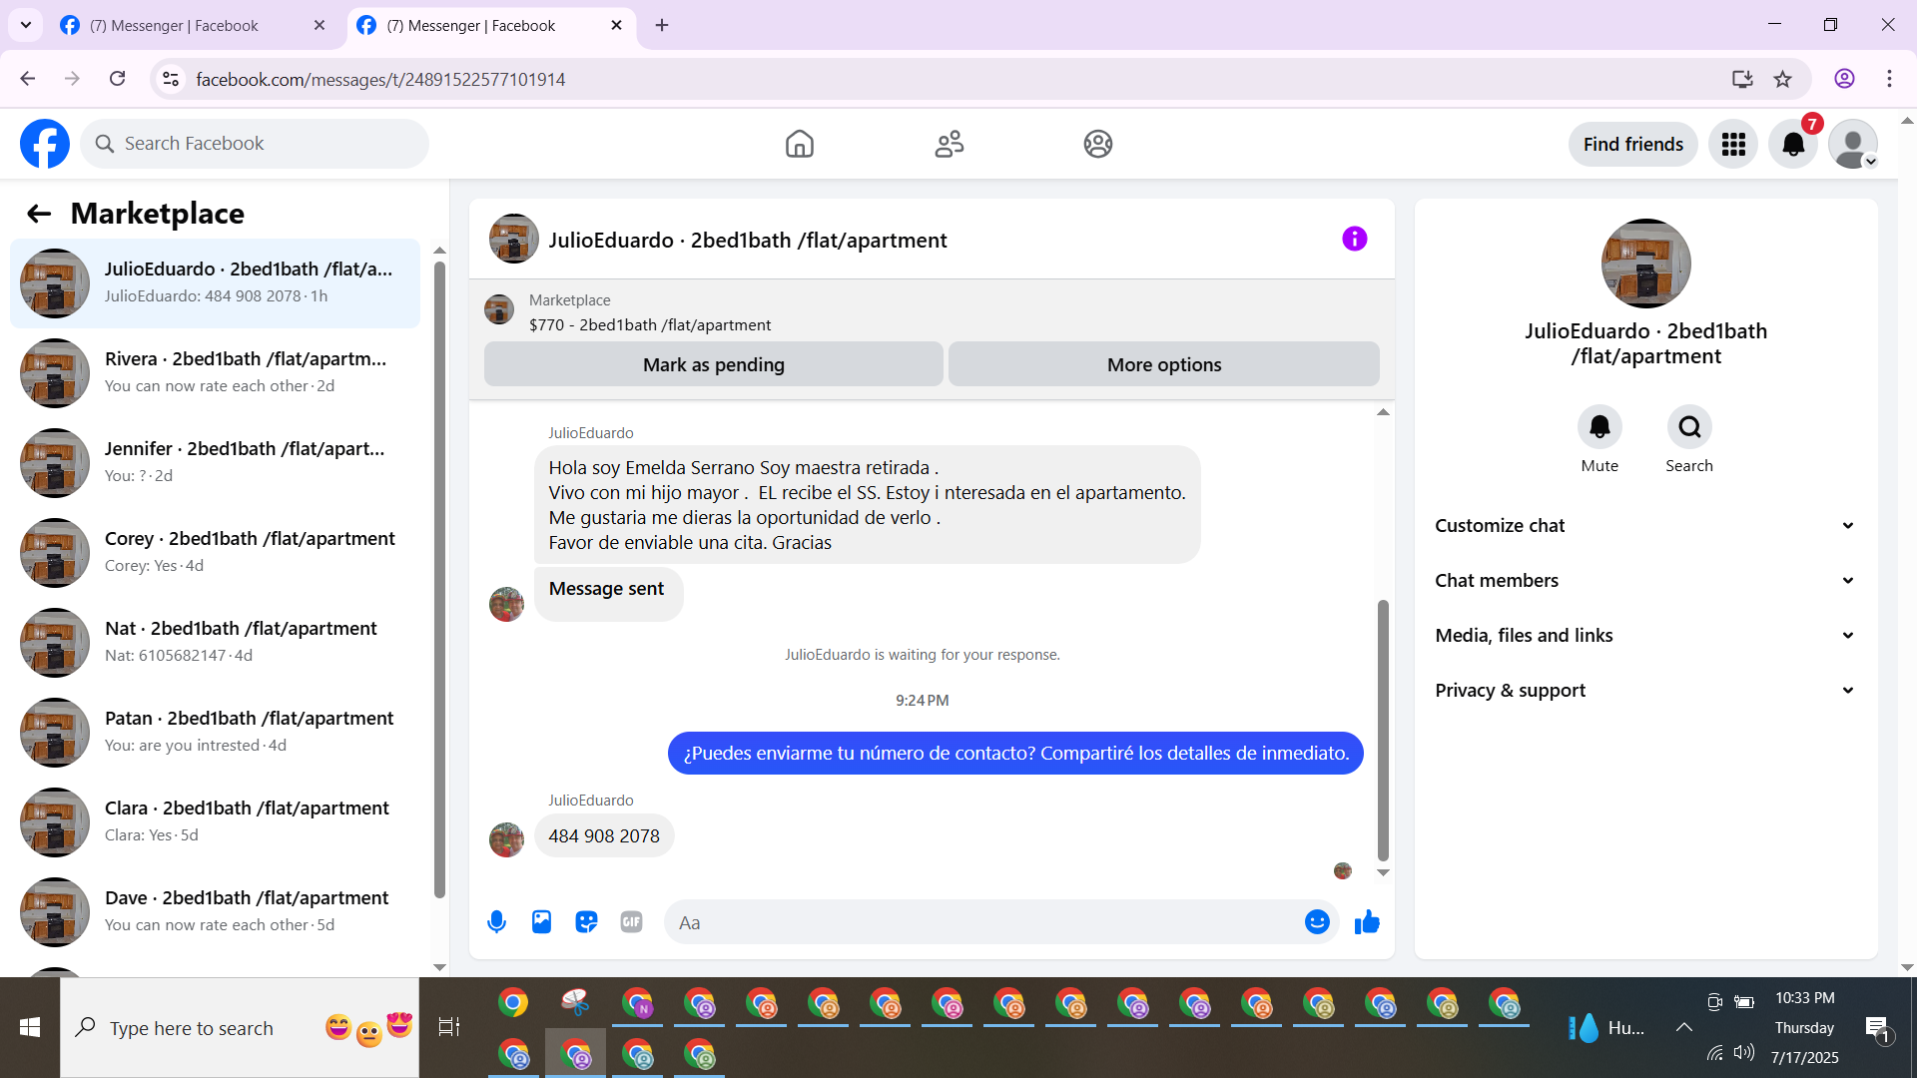Screen dimensions: 1917x1078
Task: Open volume control in system tray
Action: point(1744,1052)
